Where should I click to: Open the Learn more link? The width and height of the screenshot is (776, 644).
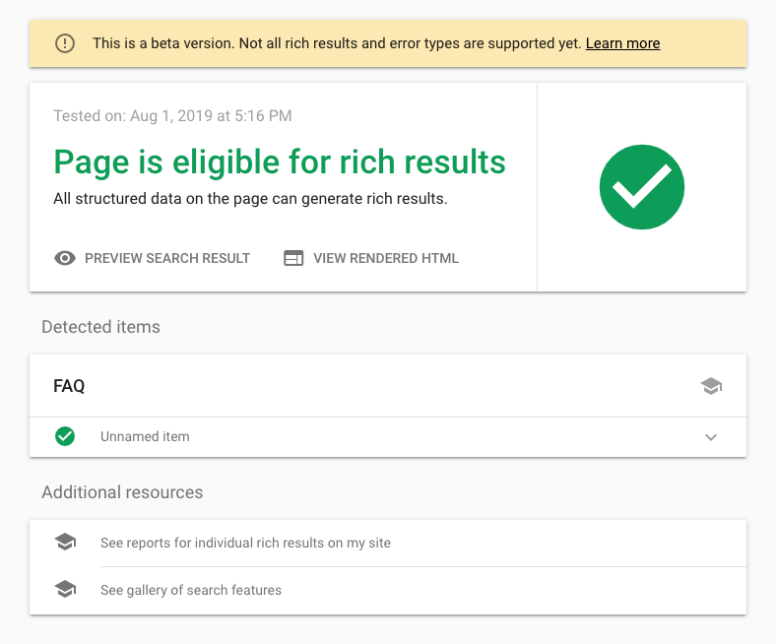[x=622, y=43]
